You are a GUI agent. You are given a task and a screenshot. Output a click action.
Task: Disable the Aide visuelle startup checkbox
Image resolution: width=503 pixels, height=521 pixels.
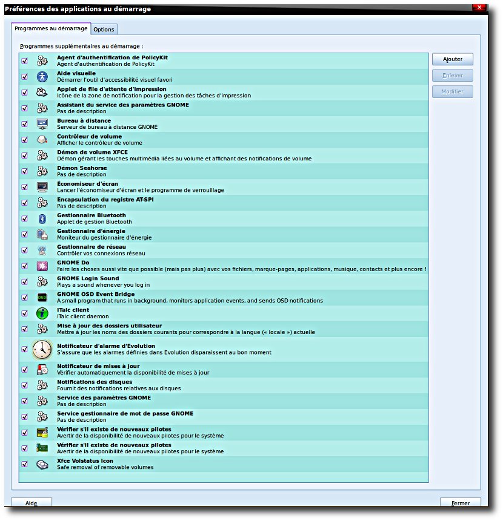(x=25, y=77)
